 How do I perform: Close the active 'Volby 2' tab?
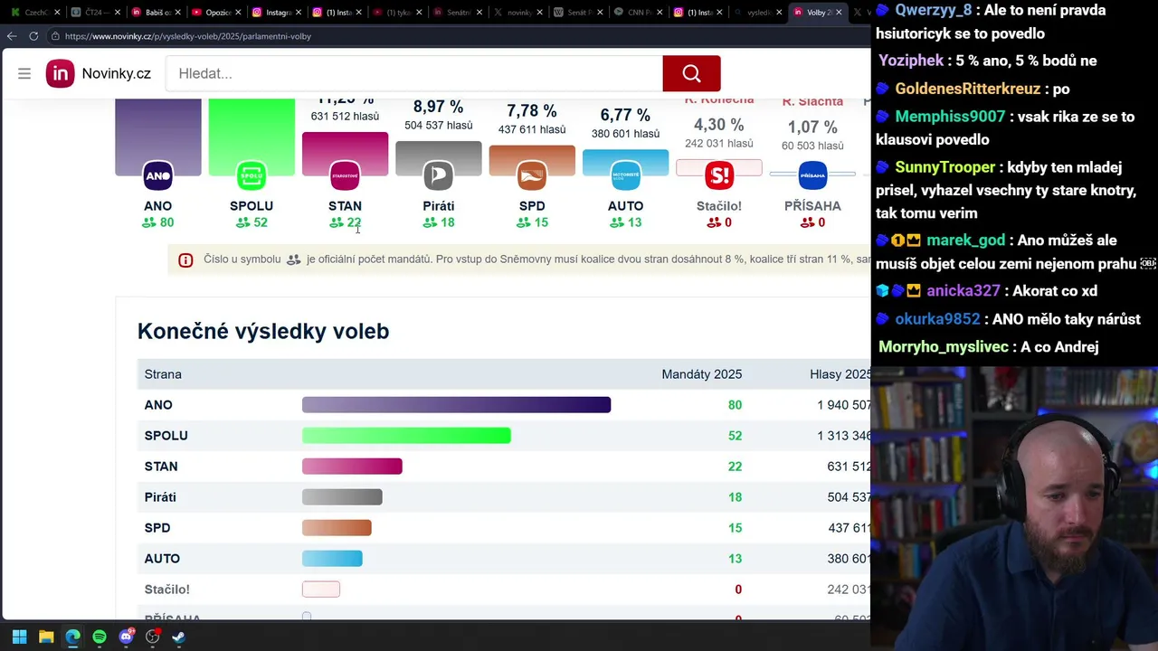[839, 13]
